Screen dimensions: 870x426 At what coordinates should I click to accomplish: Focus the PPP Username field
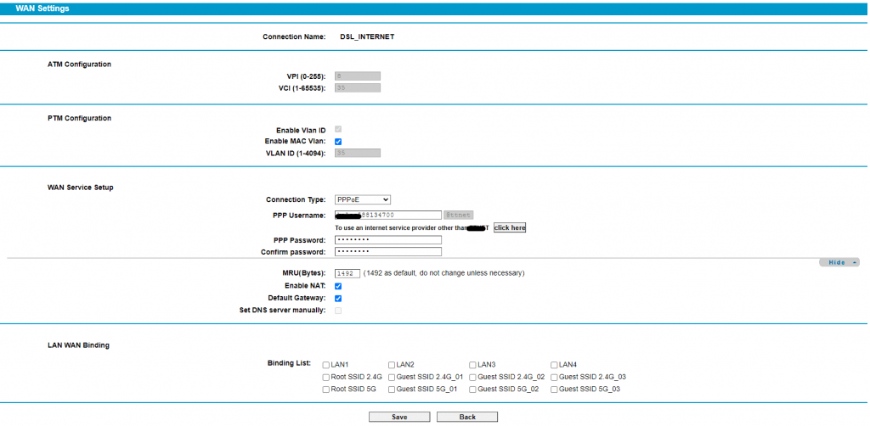point(388,216)
